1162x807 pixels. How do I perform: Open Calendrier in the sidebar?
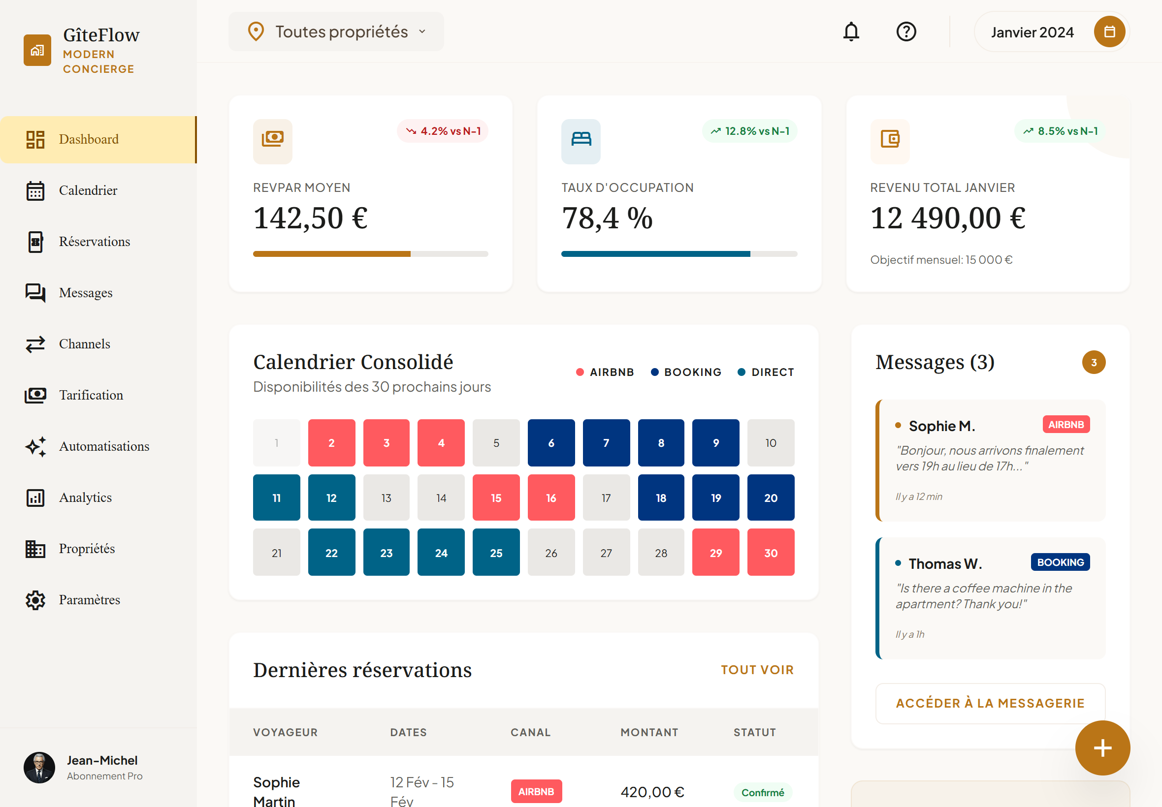[88, 190]
